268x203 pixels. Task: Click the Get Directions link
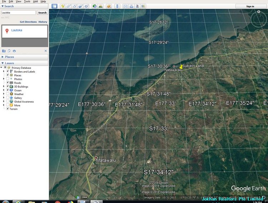pos(28,22)
